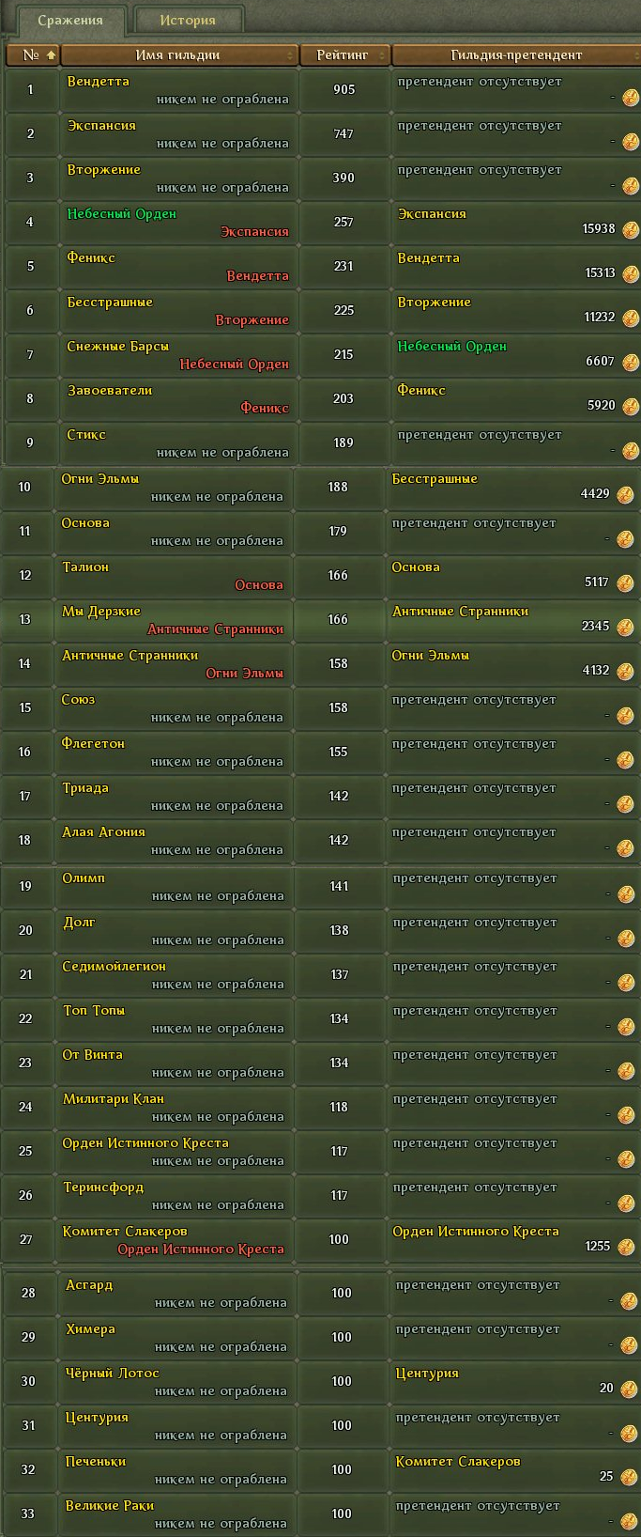Screen dimensions: 641x1537
Task: Select the Милитари Клан guild row
Action: coord(113,1099)
